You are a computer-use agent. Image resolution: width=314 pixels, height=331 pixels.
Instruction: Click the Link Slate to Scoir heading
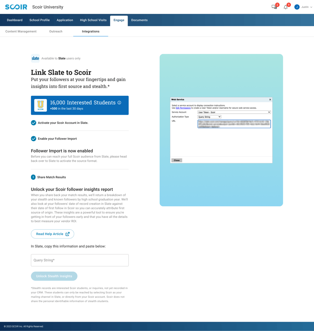point(61,72)
